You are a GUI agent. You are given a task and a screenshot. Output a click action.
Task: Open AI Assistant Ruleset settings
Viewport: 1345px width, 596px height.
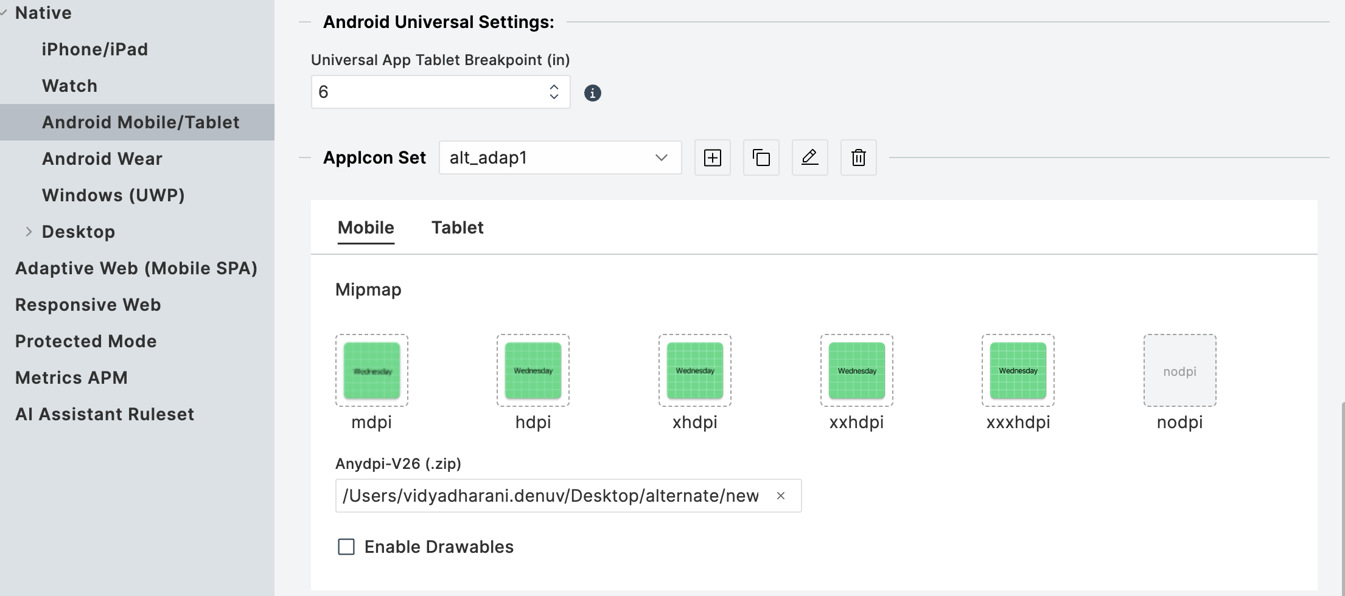click(105, 414)
